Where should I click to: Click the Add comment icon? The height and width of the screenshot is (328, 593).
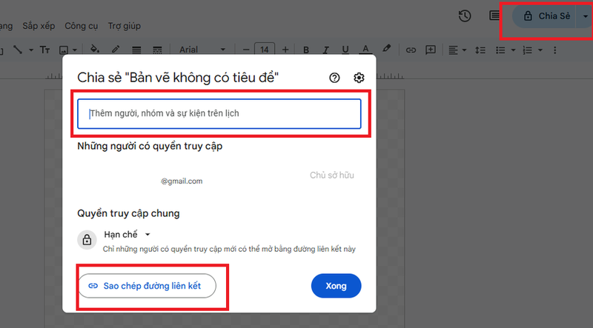pyautogui.click(x=431, y=50)
